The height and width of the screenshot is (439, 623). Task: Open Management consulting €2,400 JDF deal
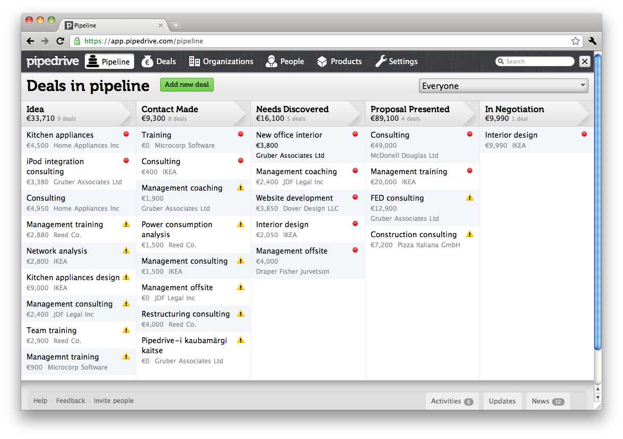78,309
